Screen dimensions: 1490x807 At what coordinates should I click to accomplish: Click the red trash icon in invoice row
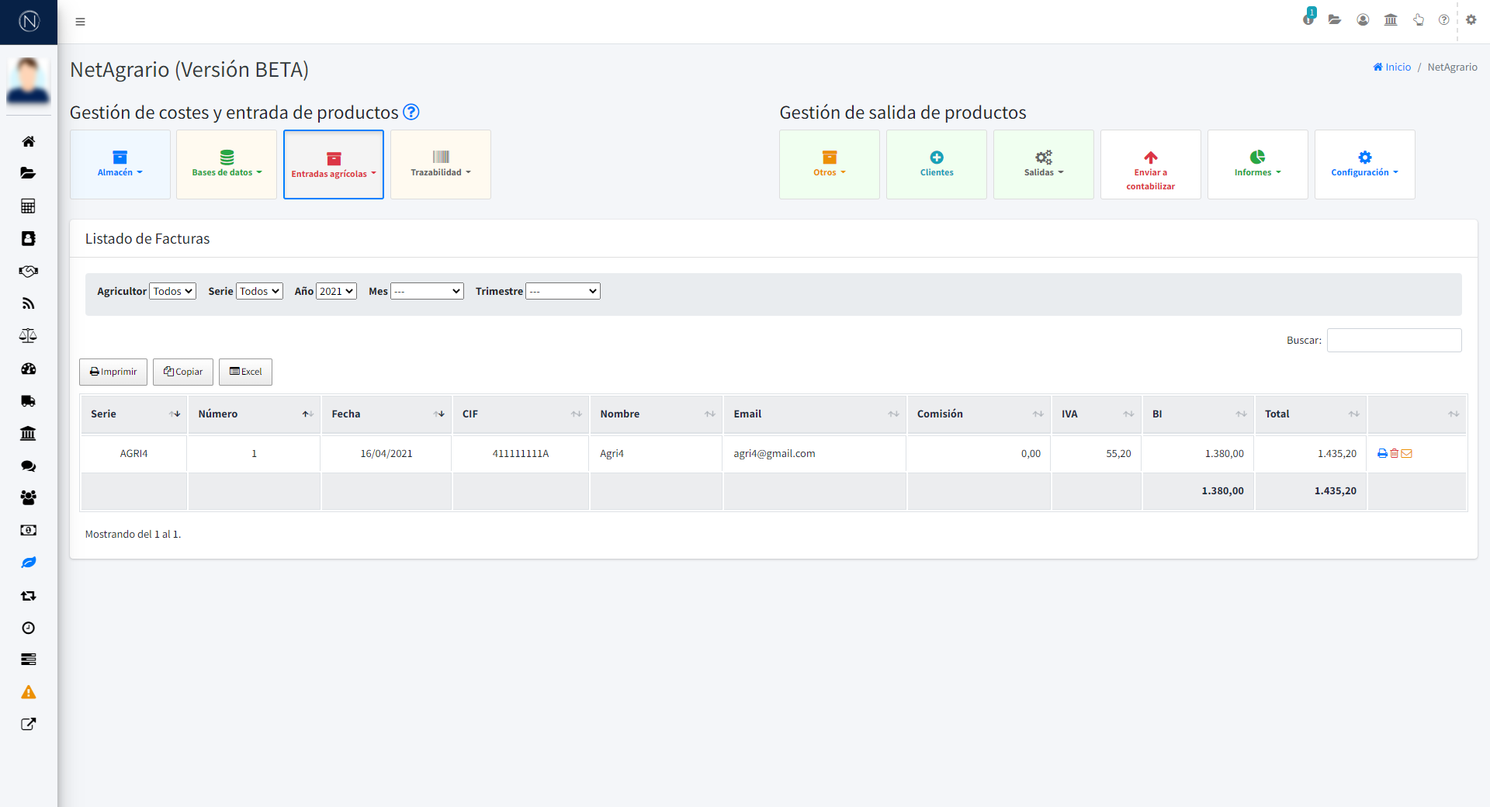pos(1395,454)
